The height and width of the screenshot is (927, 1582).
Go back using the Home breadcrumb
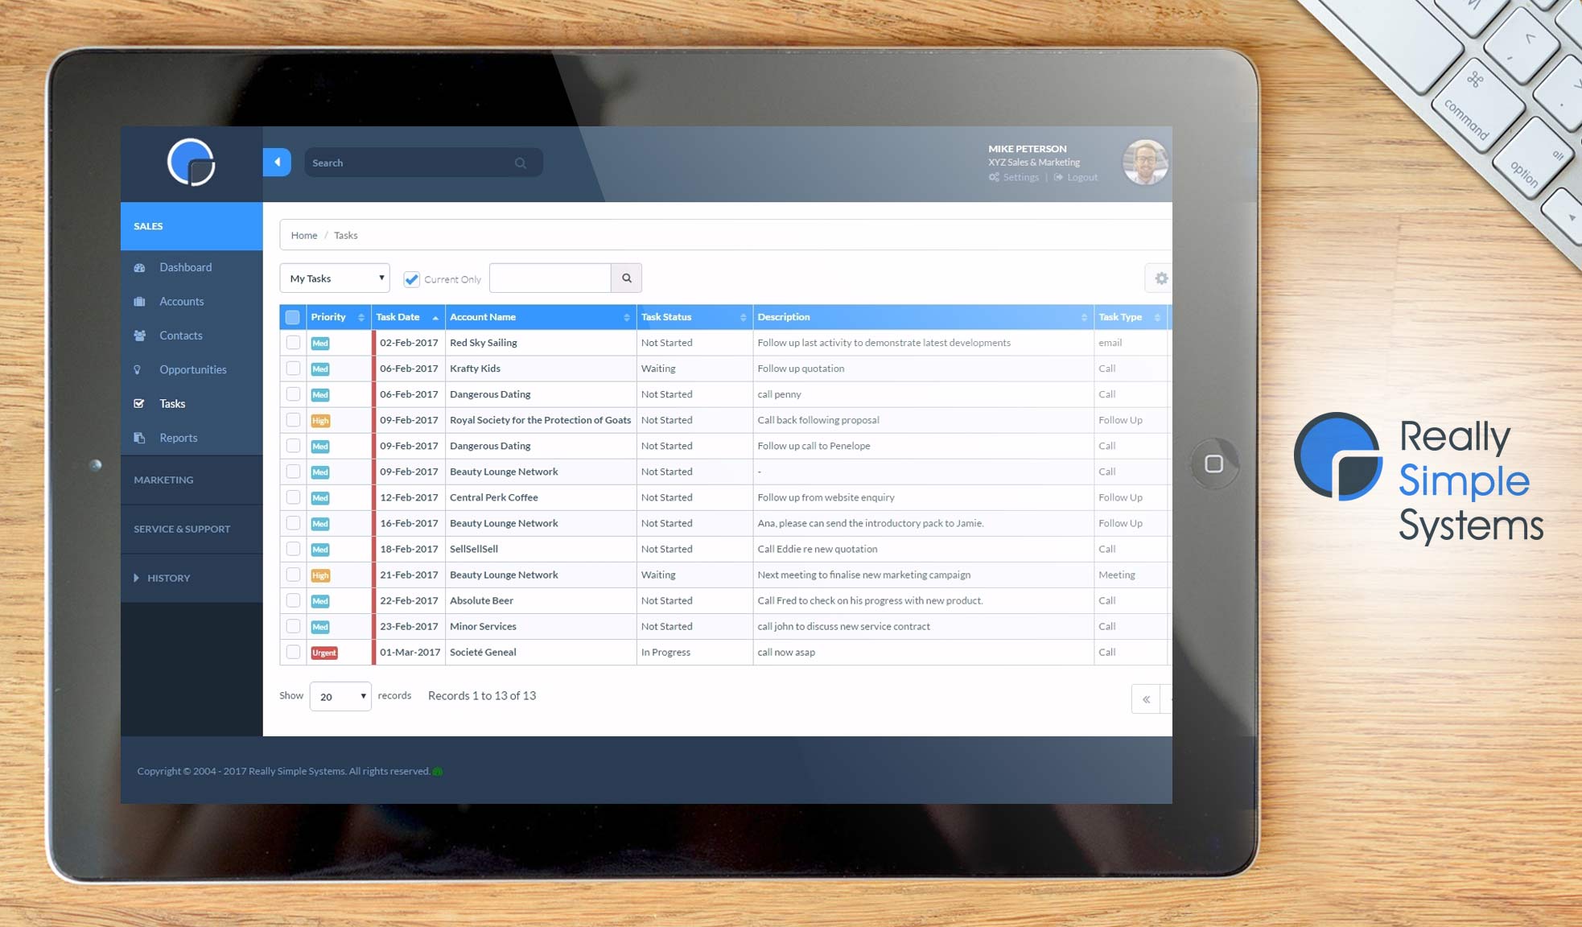[x=303, y=235]
